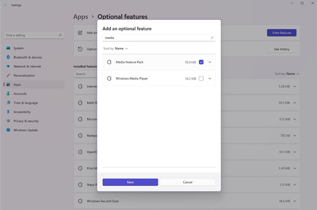Screen dimensions: 317x210
Task: Click the media search field in dialog
Action: (x=159, y=38)
